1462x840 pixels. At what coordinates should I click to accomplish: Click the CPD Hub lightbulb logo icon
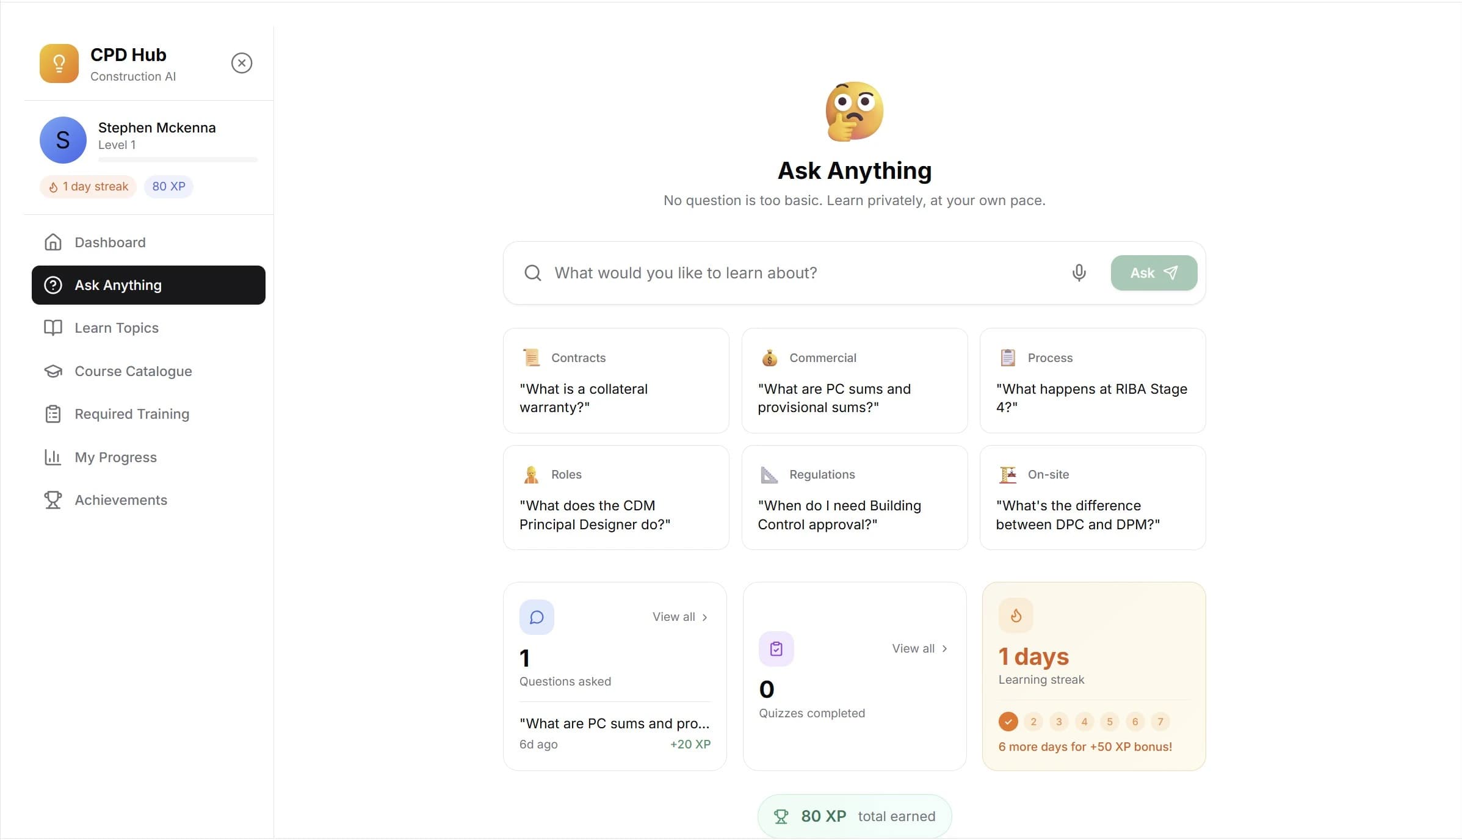click(x=59, y=63)
